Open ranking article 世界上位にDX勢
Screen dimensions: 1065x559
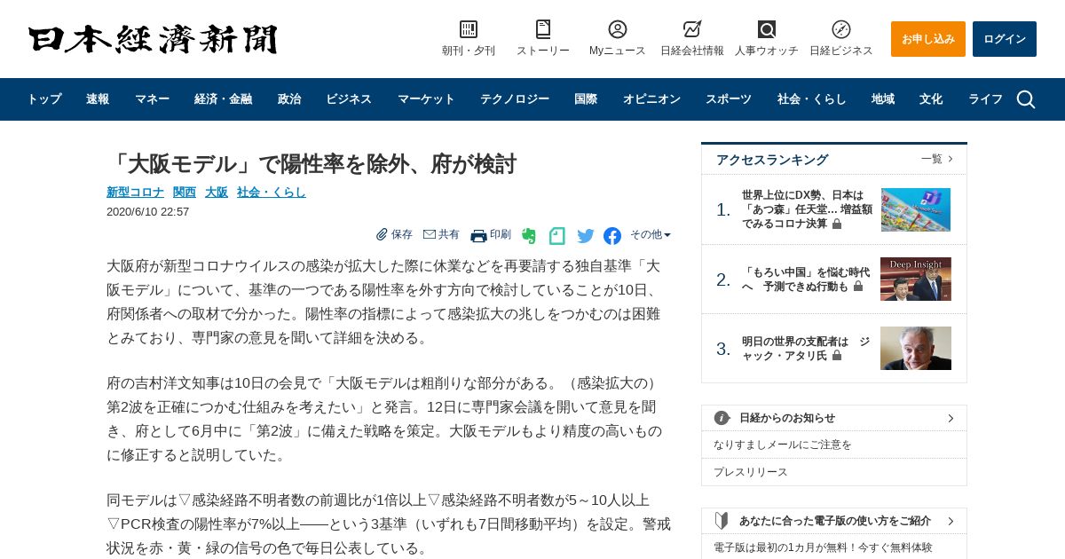tap(807, 209)
